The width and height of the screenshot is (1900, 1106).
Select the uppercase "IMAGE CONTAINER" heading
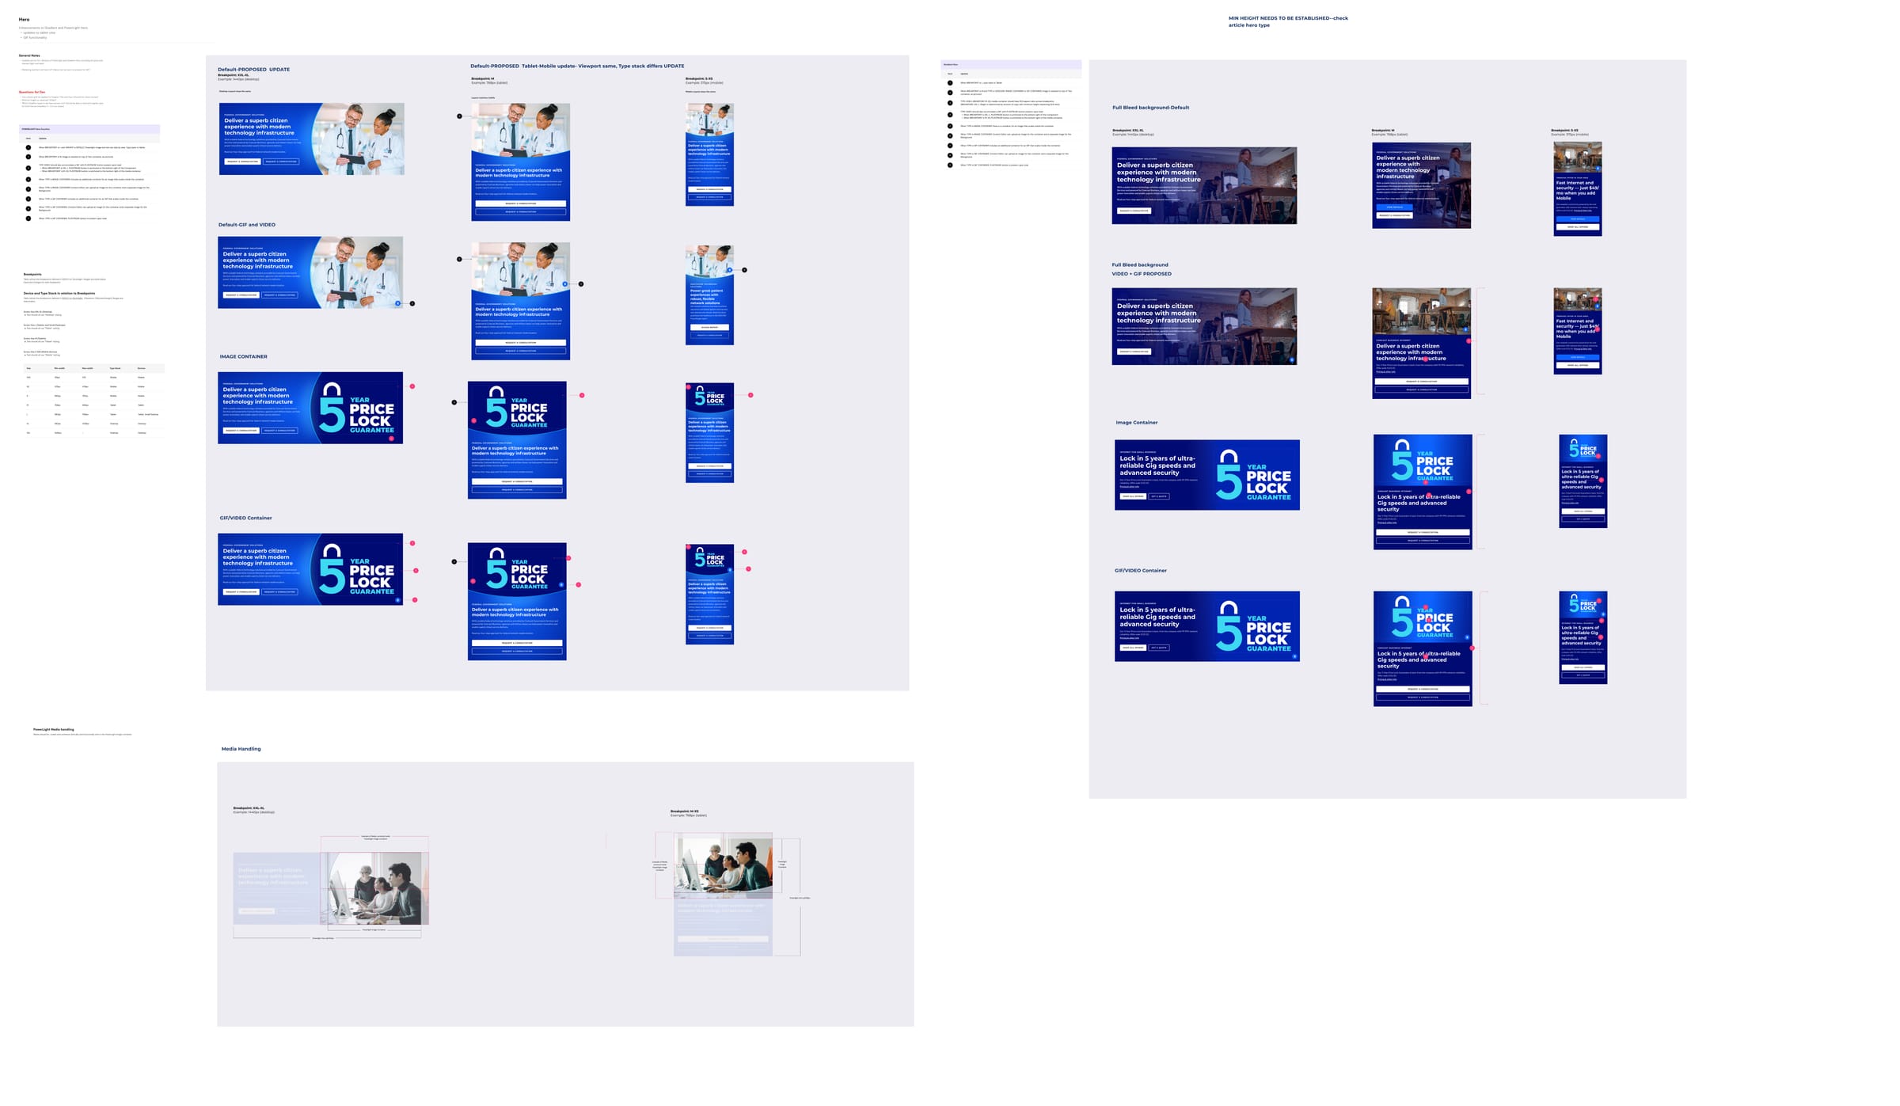243,356
